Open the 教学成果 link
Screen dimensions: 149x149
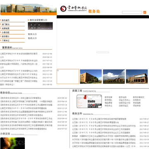coord(108,97)
